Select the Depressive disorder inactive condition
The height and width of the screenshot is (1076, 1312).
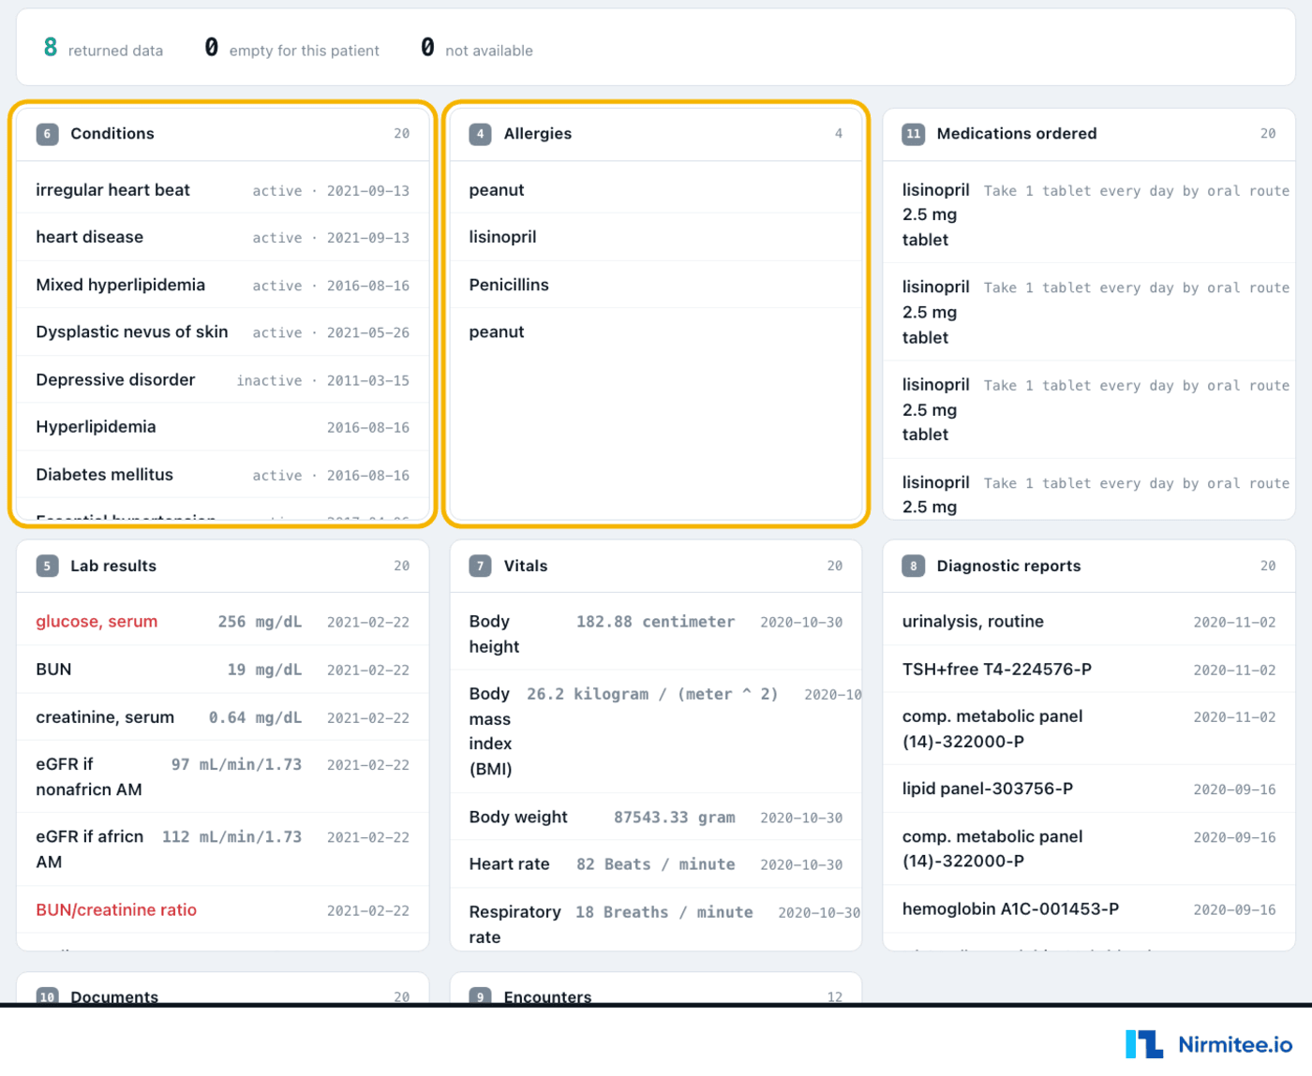(x=223, y=379)
